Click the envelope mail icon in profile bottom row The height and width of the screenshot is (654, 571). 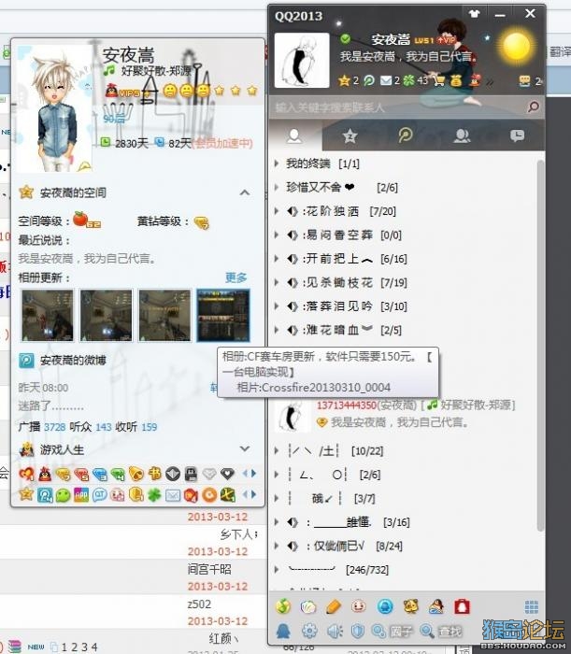tap(173, 495)
